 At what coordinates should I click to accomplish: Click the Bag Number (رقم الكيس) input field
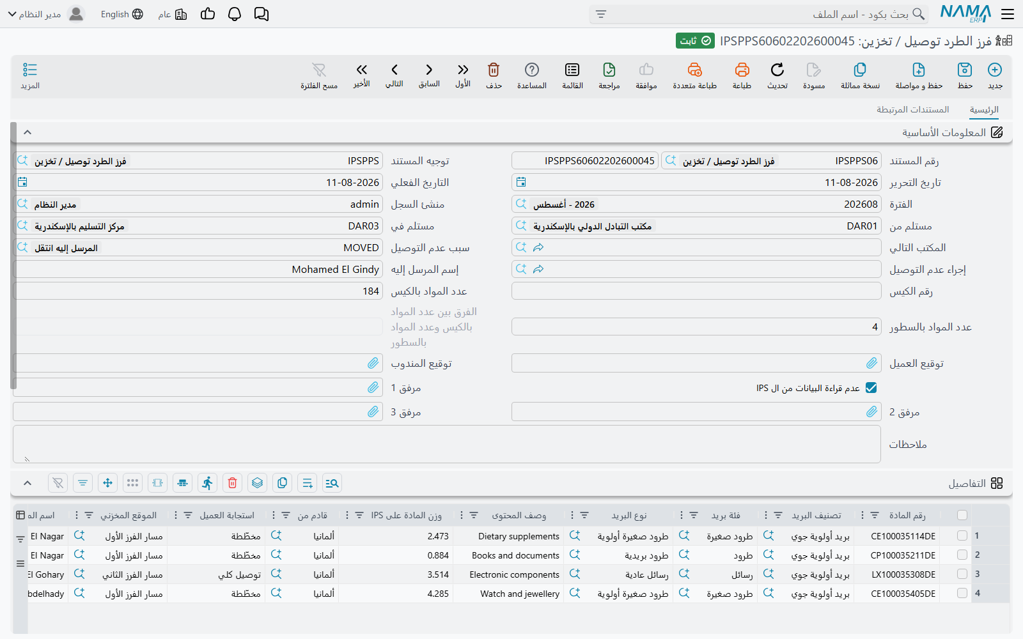tap(696, 291)
